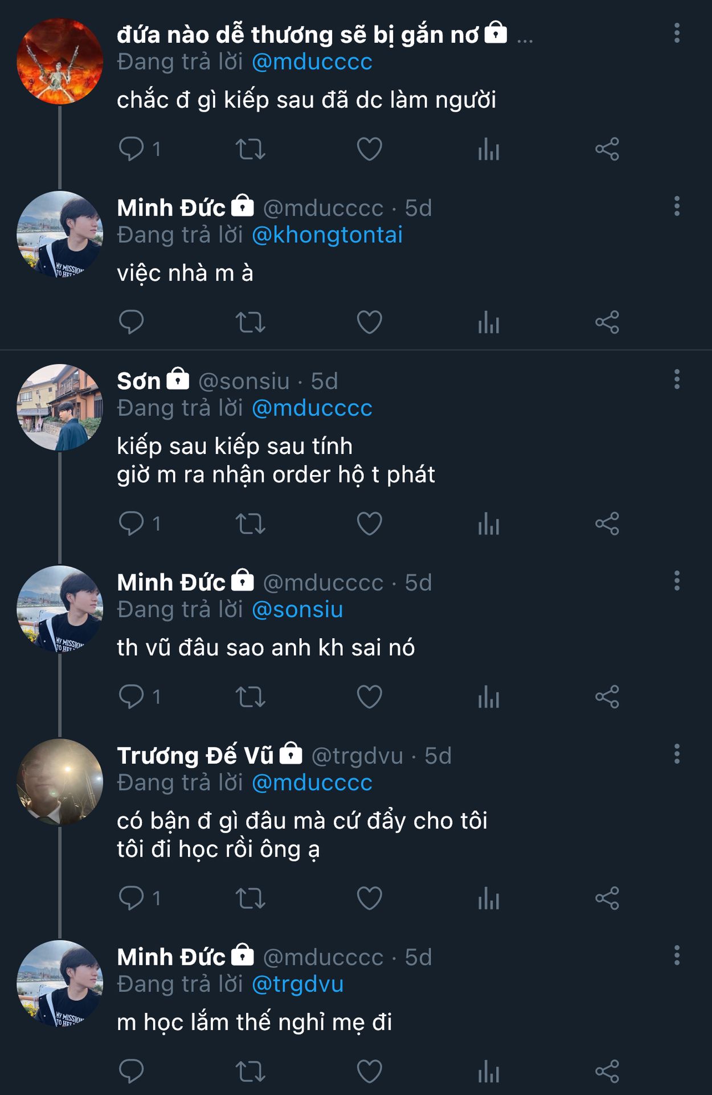The width and height of the screenshot is (712, 1095).
Task: Open the @trgdvu mention in last tweet
Action: [x=297, y=984]
